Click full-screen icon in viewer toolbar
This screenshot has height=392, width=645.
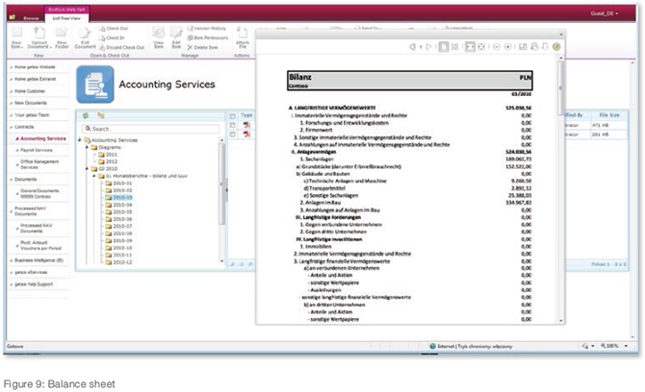481,47
